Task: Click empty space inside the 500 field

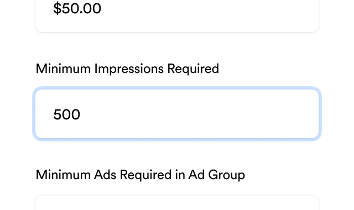Action: click(199, 114)
